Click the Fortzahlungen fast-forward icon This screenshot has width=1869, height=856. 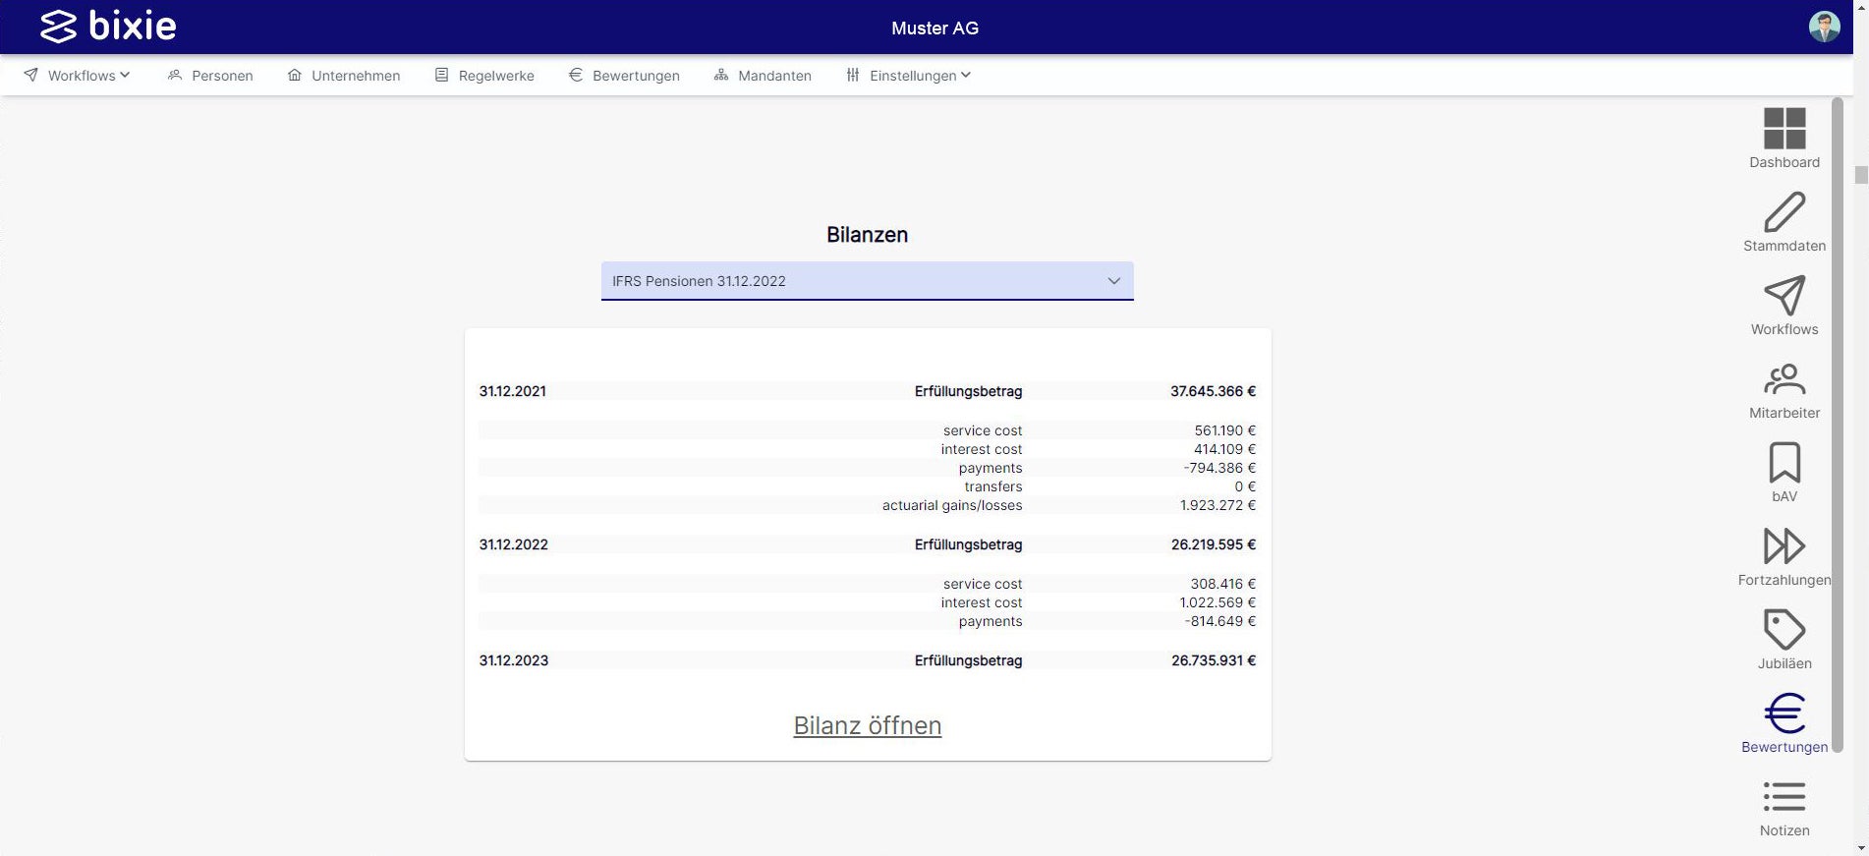tap(1784, 546)
